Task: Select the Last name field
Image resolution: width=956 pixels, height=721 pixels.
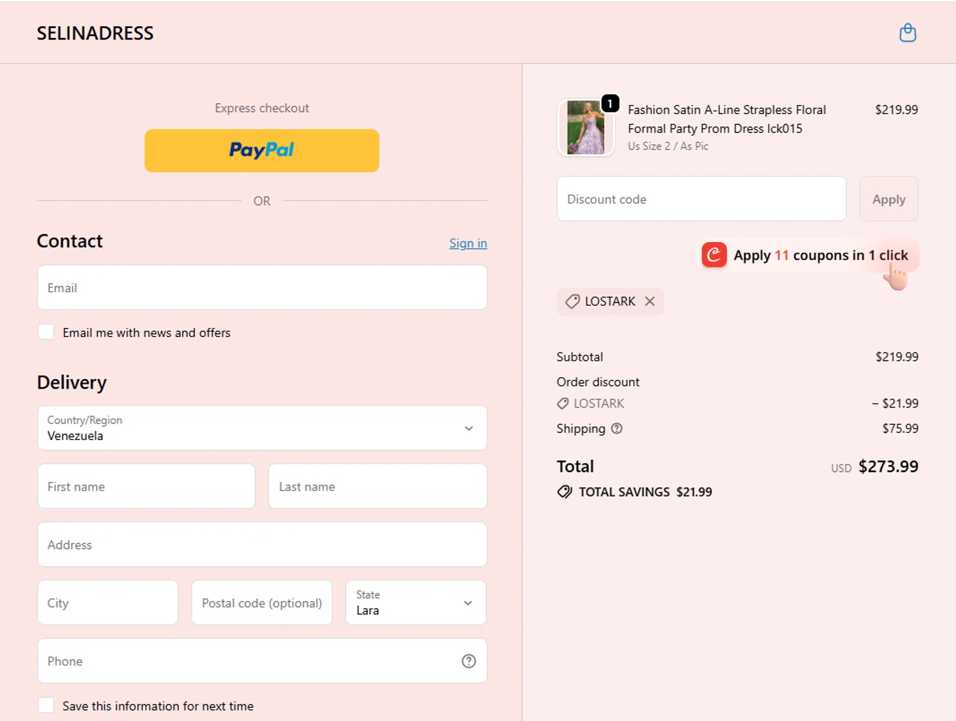Action: 377,486
